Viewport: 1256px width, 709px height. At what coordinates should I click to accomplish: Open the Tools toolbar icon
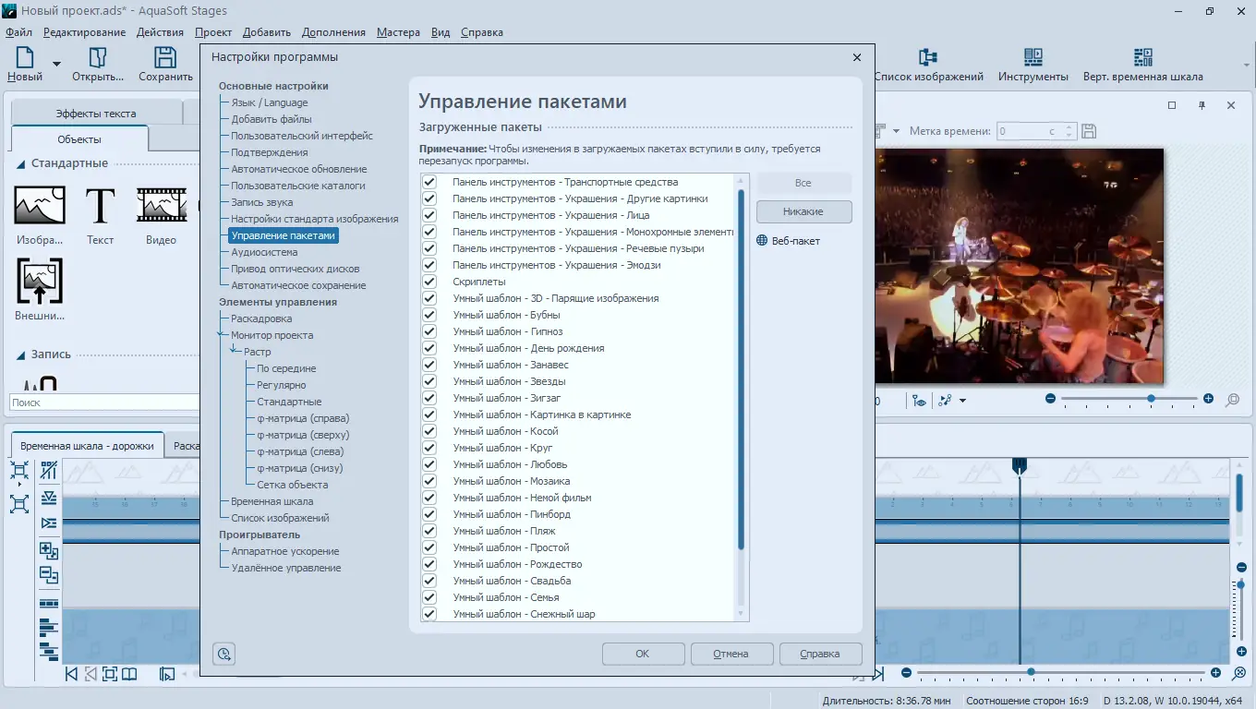[x=1033, y=57]
